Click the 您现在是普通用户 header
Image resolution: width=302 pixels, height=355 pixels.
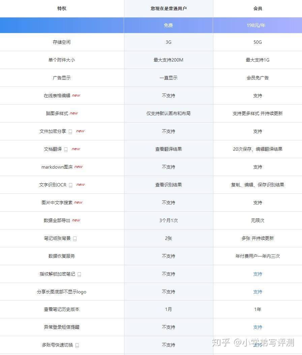point(169,8)
